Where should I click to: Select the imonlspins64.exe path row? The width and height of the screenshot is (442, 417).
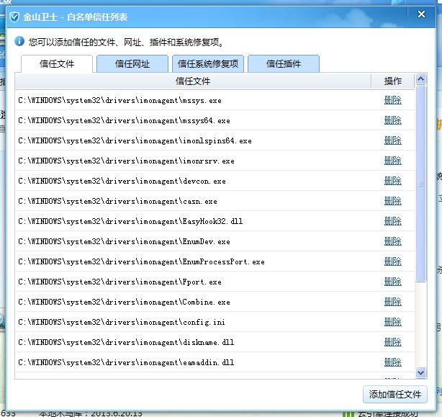(215, 140)
